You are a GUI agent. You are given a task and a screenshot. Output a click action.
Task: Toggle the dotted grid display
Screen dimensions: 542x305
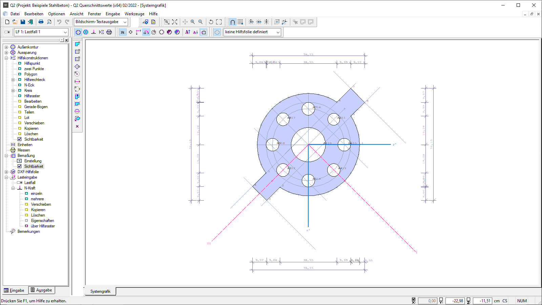(x=240, y=22)
